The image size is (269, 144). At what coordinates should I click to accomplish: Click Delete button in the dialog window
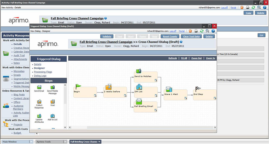pos(209,36)
